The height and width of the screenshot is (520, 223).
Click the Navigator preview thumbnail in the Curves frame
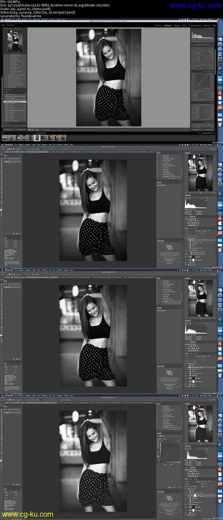coord(201,424)
